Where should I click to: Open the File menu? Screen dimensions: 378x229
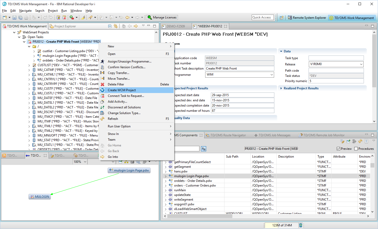pyautogui.click(x=4, y=11)
